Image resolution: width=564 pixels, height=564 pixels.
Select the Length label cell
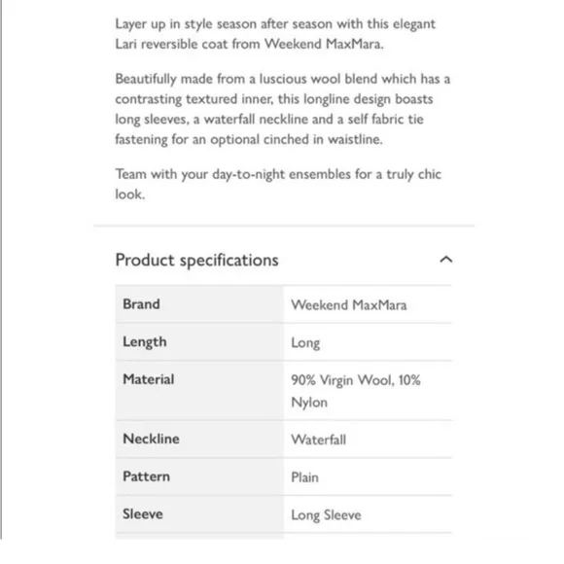click(x=199, y=341)
